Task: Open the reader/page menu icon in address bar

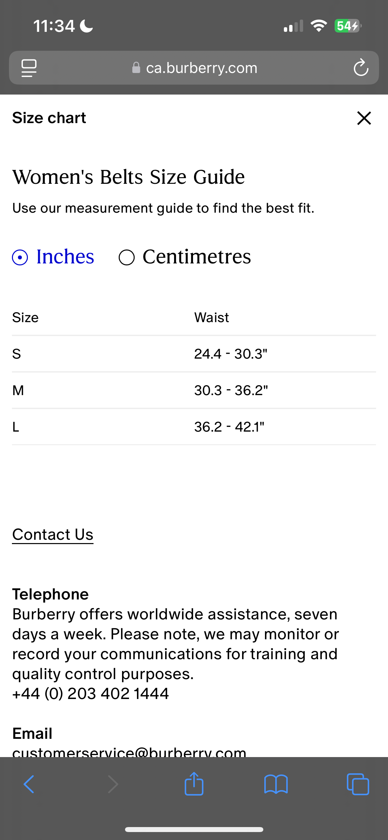Action: (x=29, y=68)
